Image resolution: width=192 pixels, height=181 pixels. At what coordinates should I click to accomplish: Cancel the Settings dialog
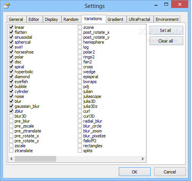170,172
